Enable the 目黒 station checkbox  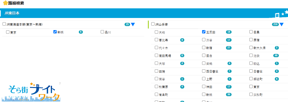point(251,32)
